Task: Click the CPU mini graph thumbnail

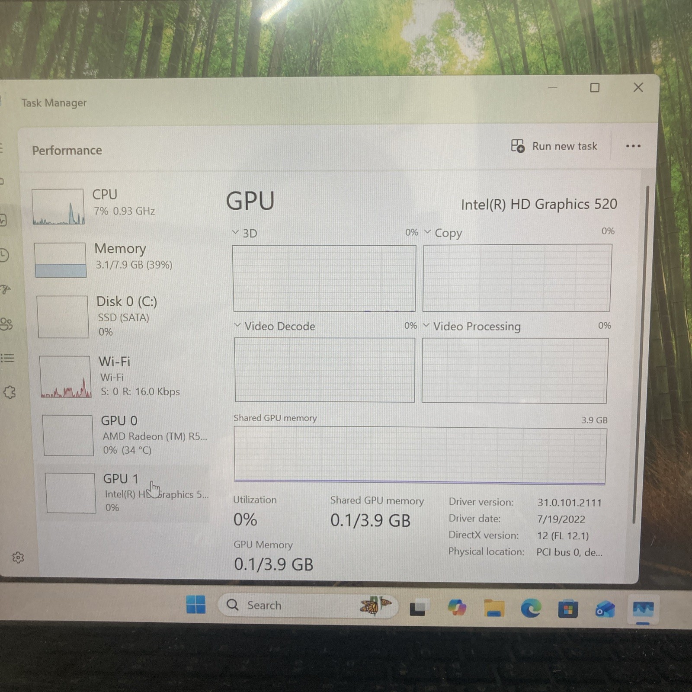Action: [x=58, y=206]
